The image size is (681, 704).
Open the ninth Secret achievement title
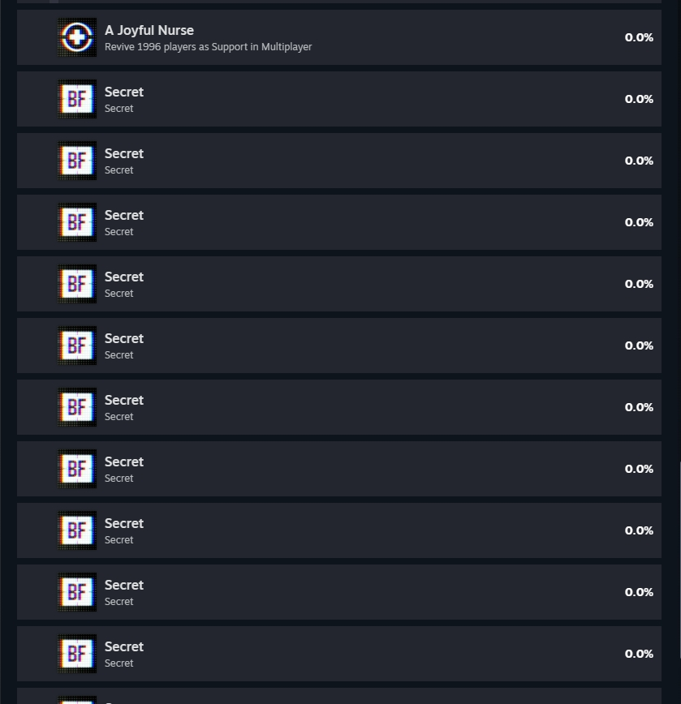(x=124, y=585)
